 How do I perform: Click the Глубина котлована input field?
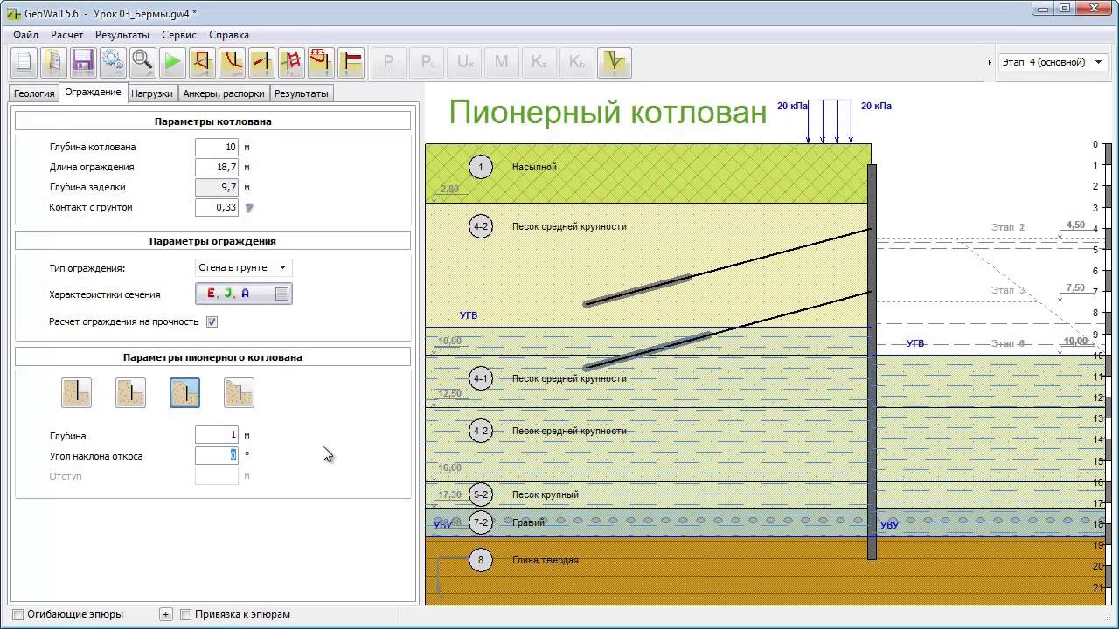point(217,147)
